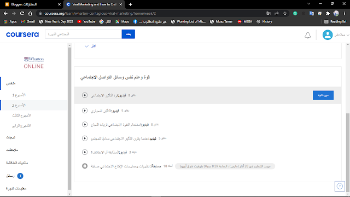Open the user account avatar menu
350x197 pixels.
point(335,35)
